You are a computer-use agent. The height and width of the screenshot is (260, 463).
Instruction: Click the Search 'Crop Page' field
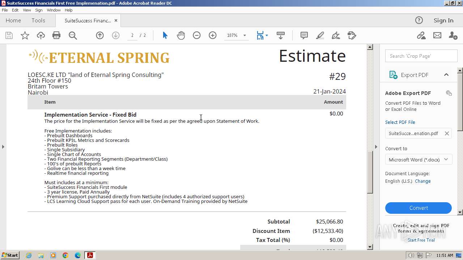[x=421, y=56]
